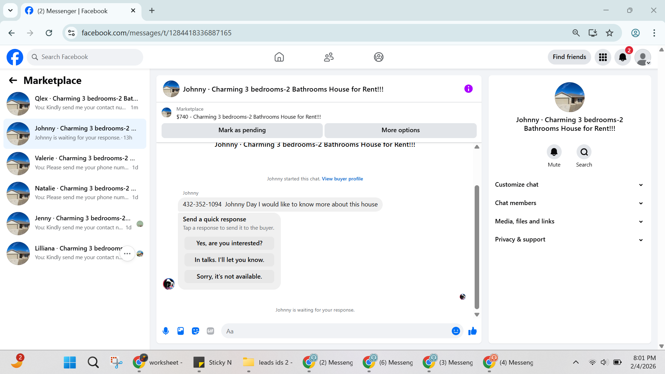Screen dimensions: 665x374
Task: Mute this conversation with bell icon
Action: tap(554, 152)
